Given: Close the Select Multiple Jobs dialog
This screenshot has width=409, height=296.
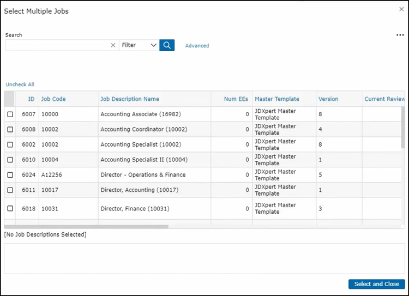Looking at the screenshot, I should click(401, 9).
